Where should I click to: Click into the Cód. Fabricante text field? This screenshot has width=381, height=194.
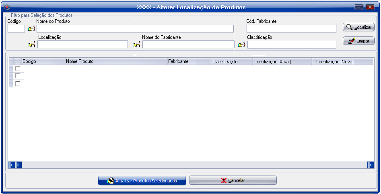(291, 29)
